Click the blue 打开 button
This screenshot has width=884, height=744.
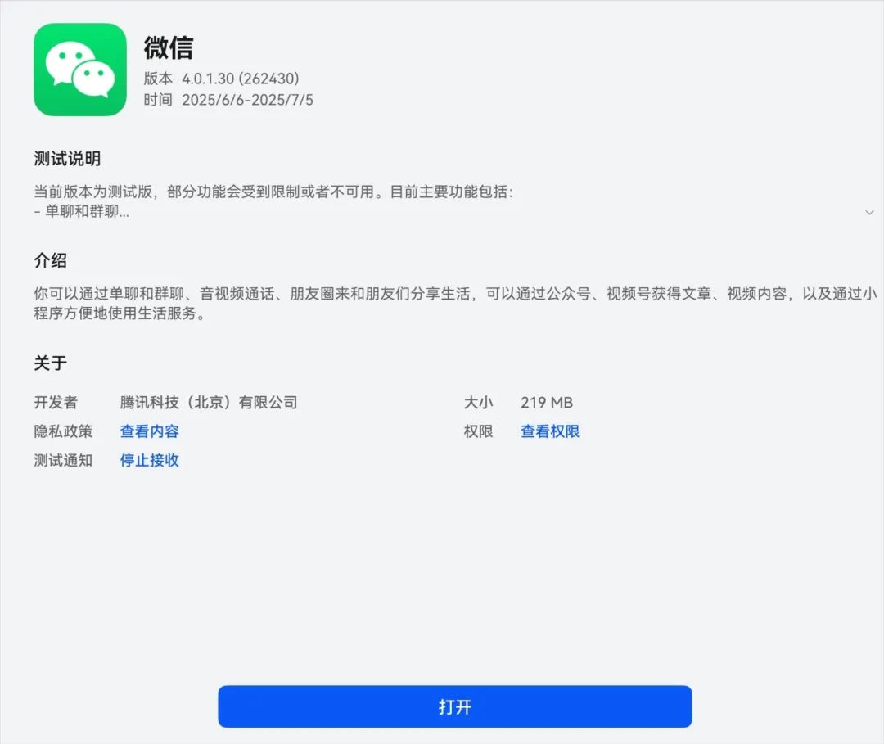pos(455,706)
